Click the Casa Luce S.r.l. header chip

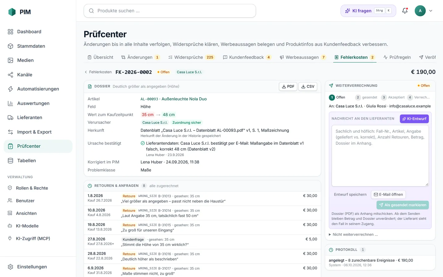click(x=190, y=72)
